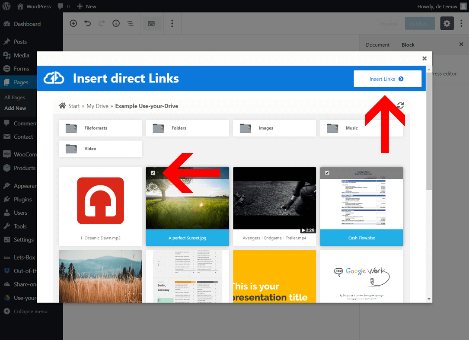Open Posts in the sidebar
Viewport: 469px width, 340px height.
[x=15, y=41]
